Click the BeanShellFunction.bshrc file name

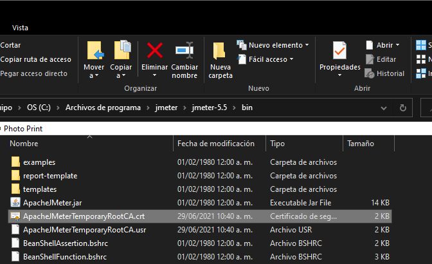coord(65,257)
